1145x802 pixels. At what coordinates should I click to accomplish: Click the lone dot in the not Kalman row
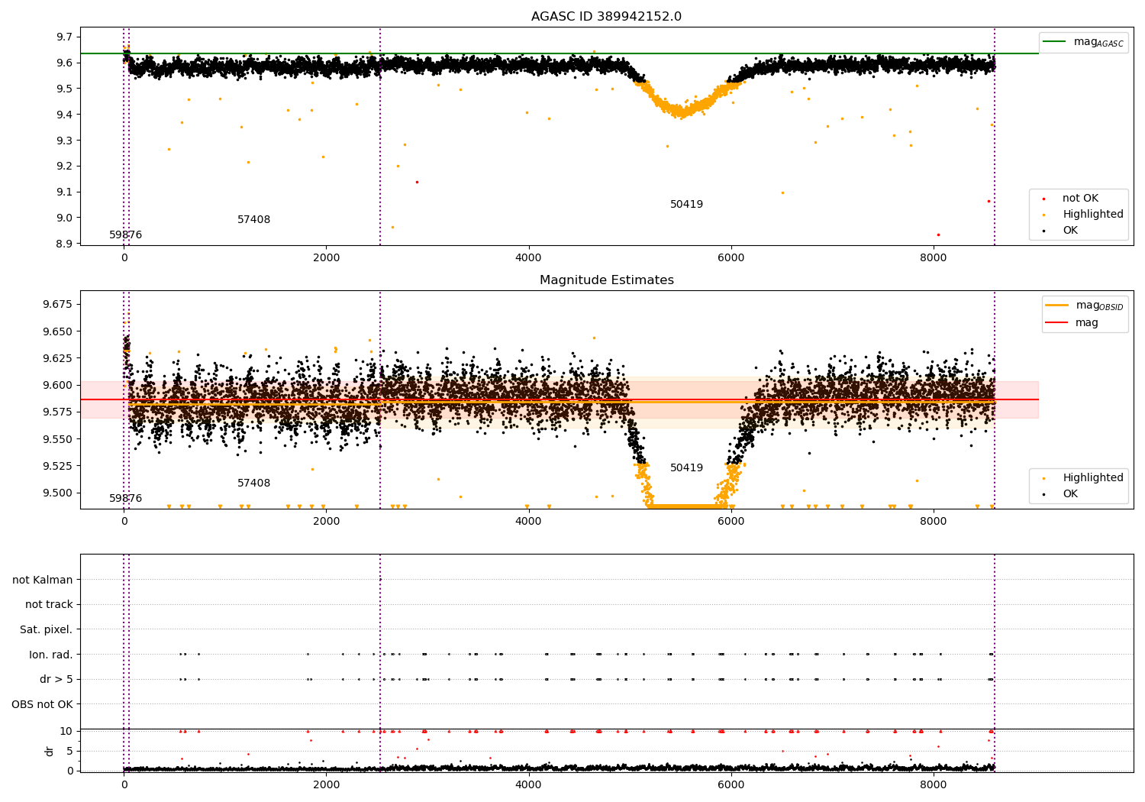380,580
